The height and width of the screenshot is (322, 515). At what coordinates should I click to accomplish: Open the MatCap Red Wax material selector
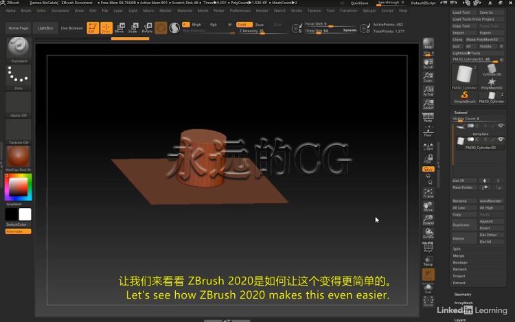pyautogui.click(x=19, y=157)
